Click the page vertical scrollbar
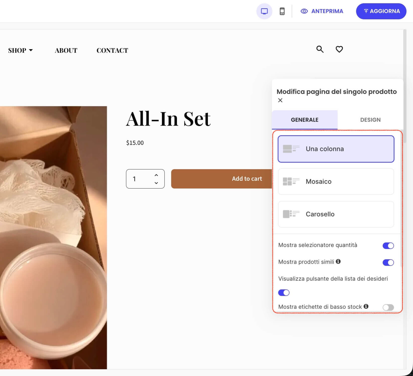 pos(405,86)
